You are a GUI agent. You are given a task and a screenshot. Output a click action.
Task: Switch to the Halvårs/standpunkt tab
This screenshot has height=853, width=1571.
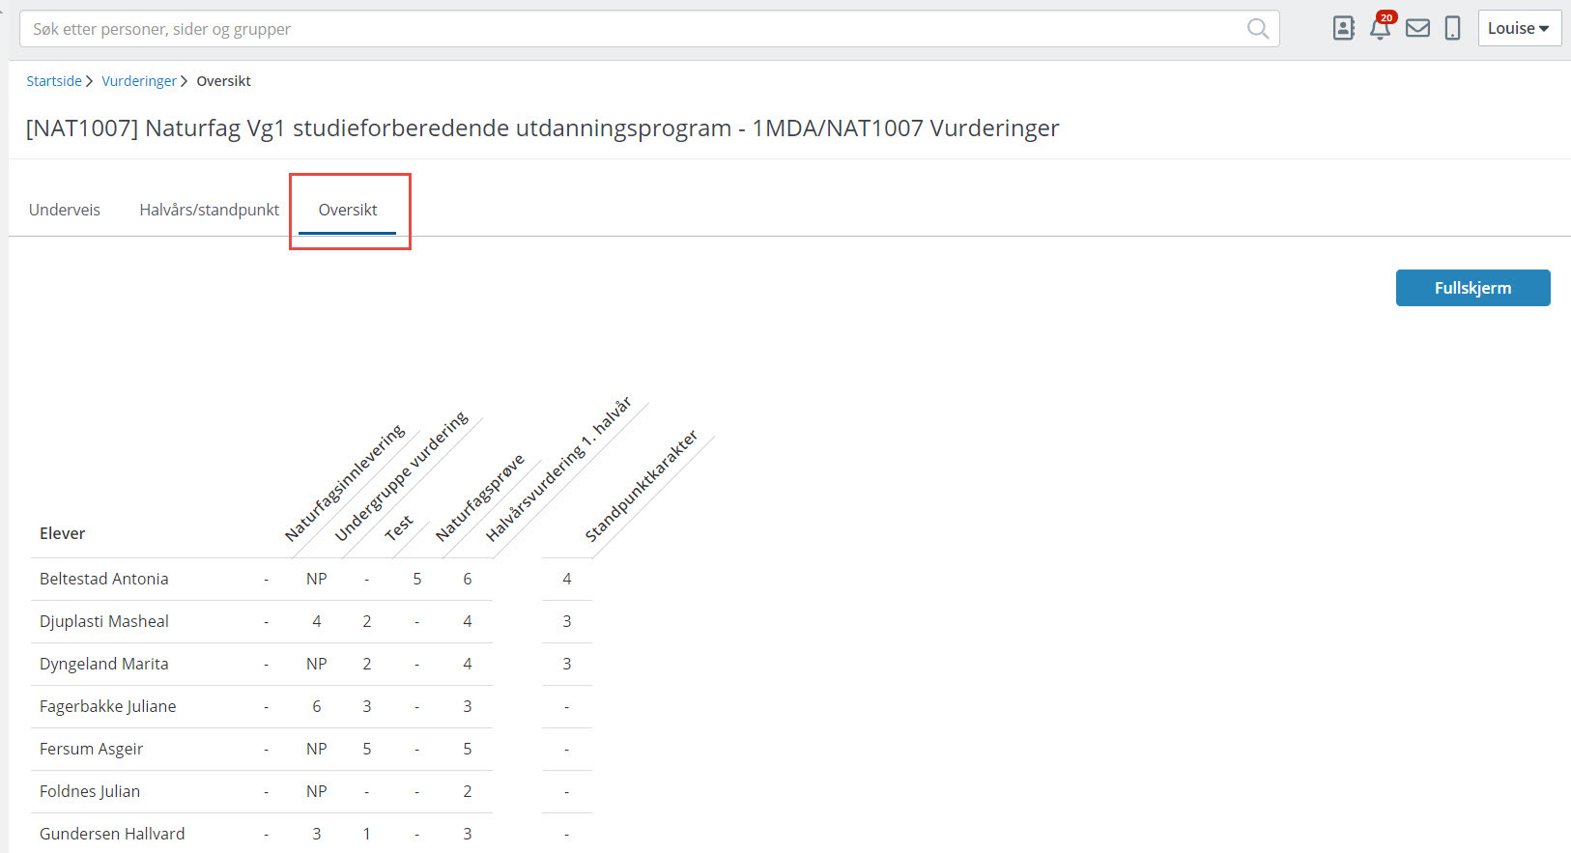point(209,210)
